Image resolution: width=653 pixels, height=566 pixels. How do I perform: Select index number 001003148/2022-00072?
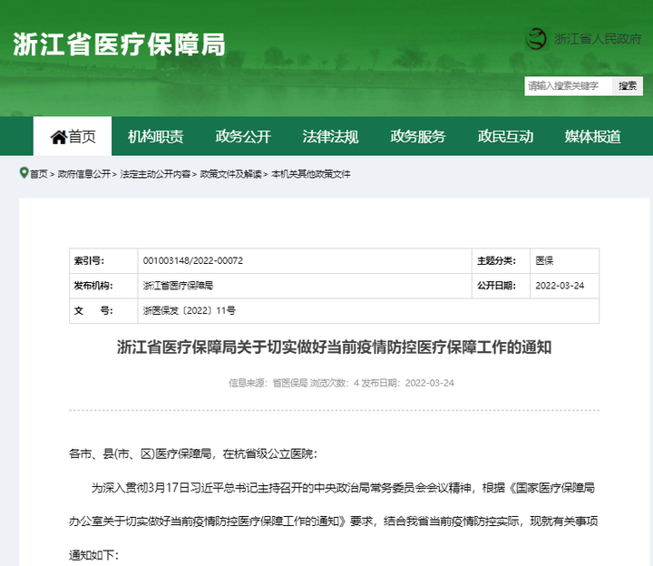[193, 260]
